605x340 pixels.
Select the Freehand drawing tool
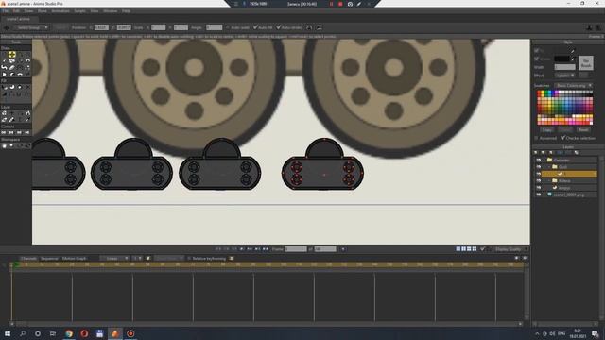tap(4, 60)
